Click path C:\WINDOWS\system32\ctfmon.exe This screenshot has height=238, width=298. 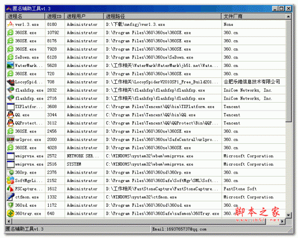pyautogui.click(x=141, y=197)
